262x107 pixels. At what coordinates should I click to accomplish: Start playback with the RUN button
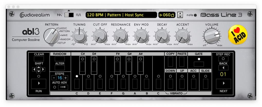click(39, 84)
